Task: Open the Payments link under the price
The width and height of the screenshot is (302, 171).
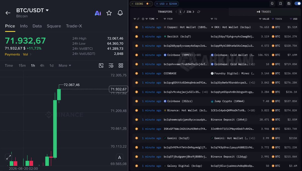Action: (x=12, y=54)
